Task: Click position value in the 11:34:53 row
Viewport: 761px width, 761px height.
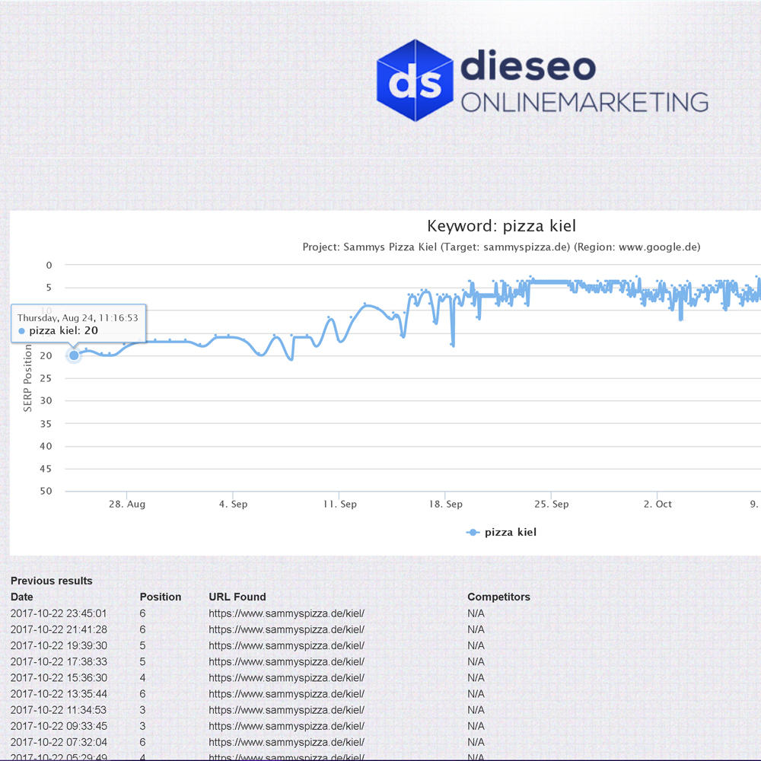Action: point(143,709)
